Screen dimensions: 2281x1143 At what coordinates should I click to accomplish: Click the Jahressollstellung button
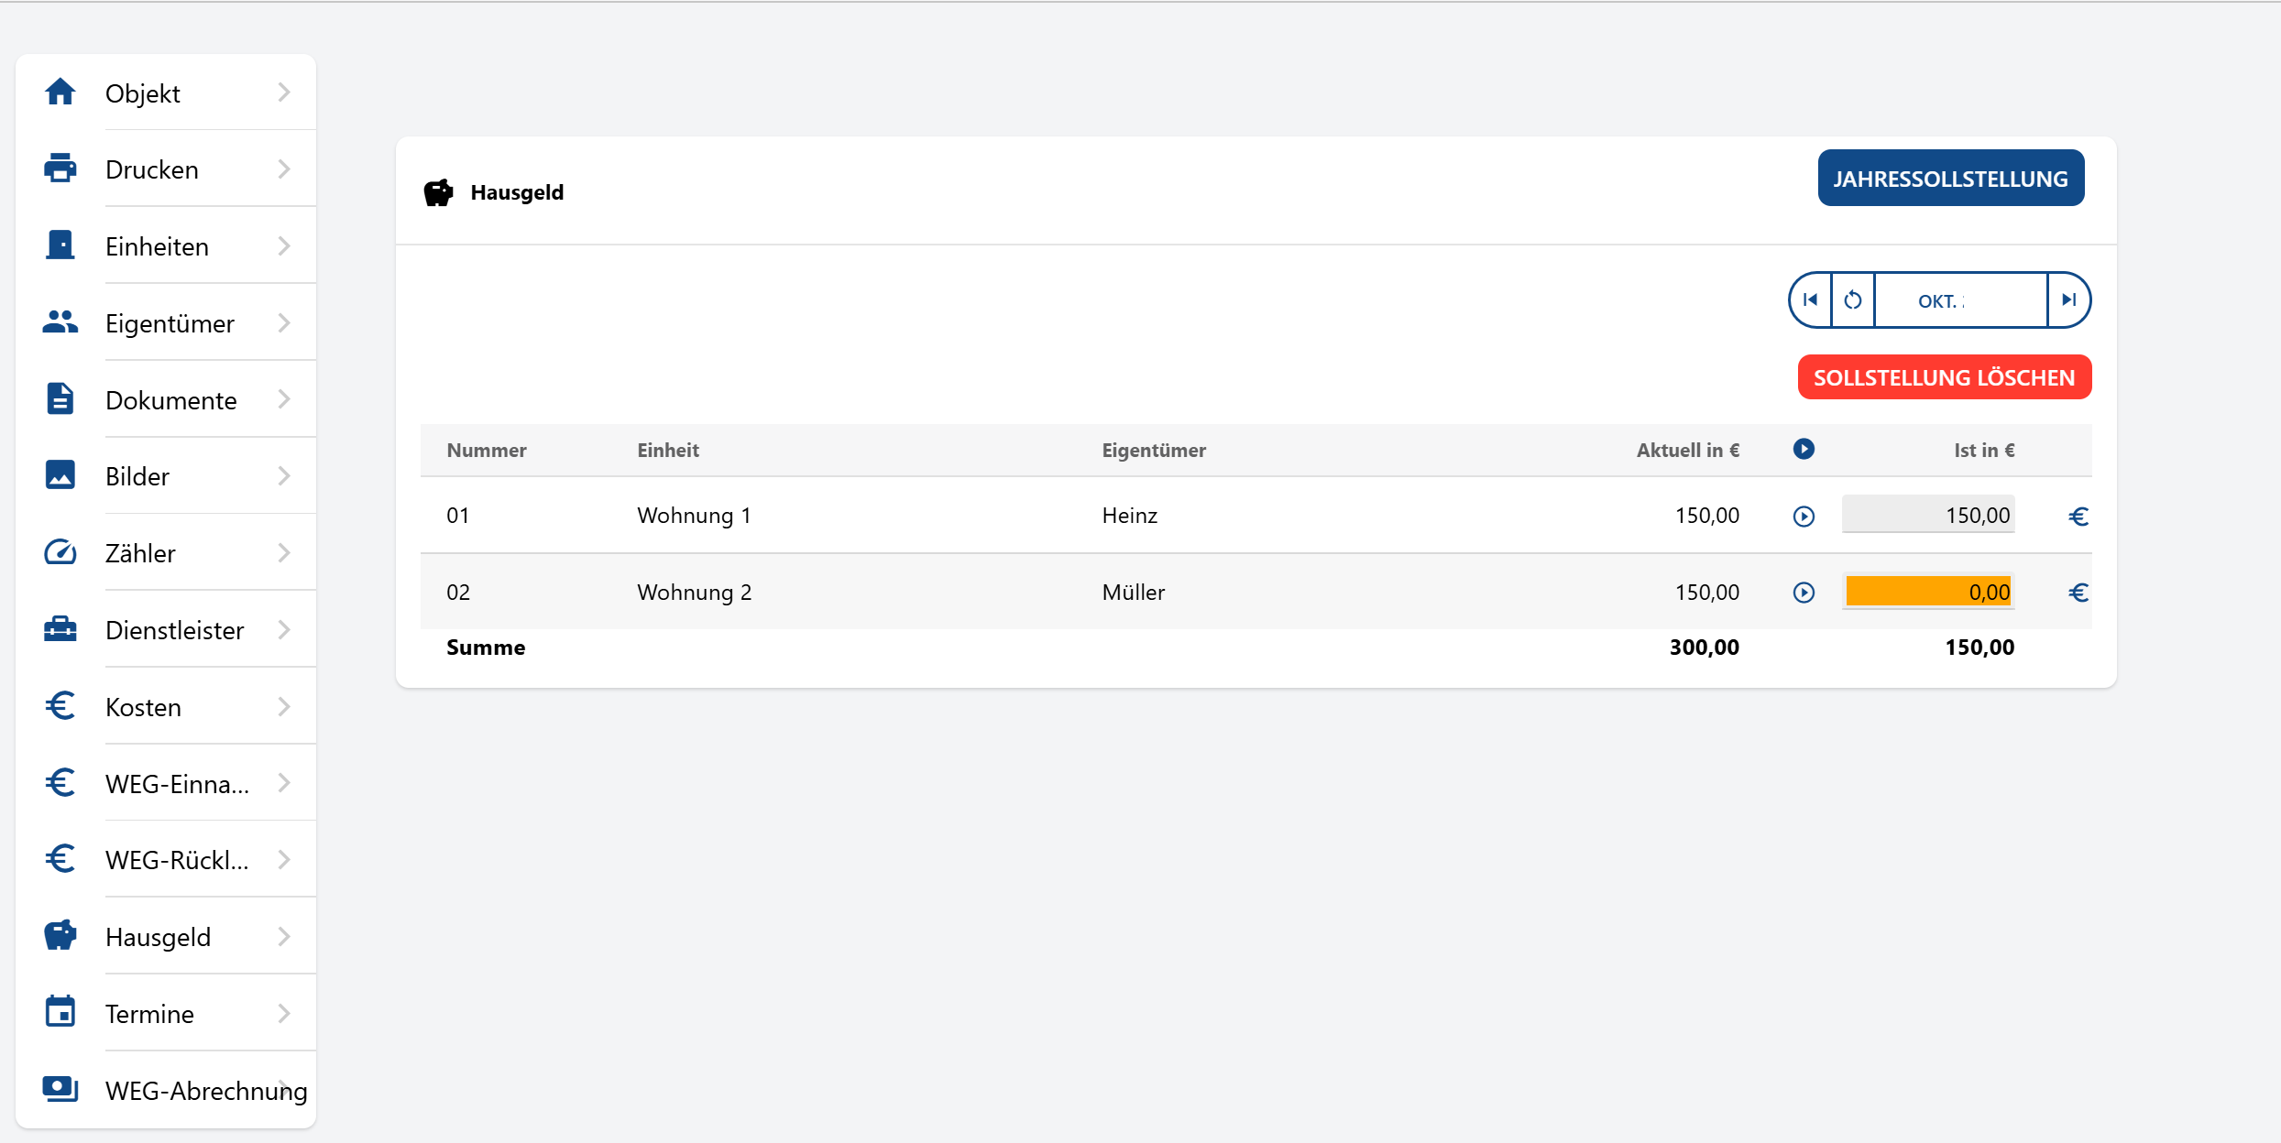pos(1951,179)
